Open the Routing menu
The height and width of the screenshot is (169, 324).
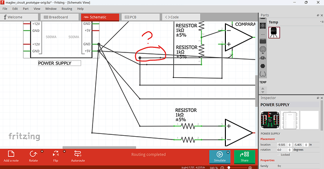(67, 8)
